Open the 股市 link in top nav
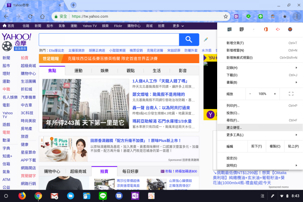The height and width of the screenshot is (202, 303). click(50, 26)
